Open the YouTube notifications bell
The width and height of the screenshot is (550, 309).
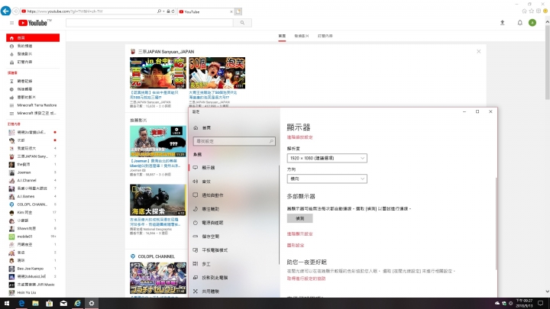520,23
